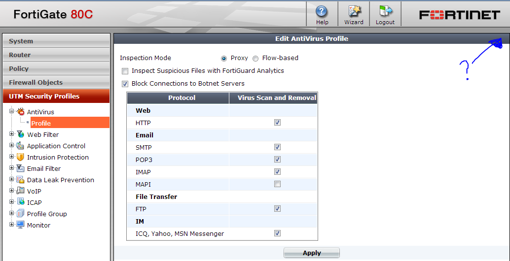Toggle POP3 virus scan checkbox
The width and height of the screenshot is (510, 261).
(x=277, y=160)
